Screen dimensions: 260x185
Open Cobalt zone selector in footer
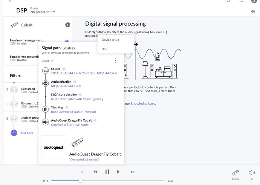[235, 175]
